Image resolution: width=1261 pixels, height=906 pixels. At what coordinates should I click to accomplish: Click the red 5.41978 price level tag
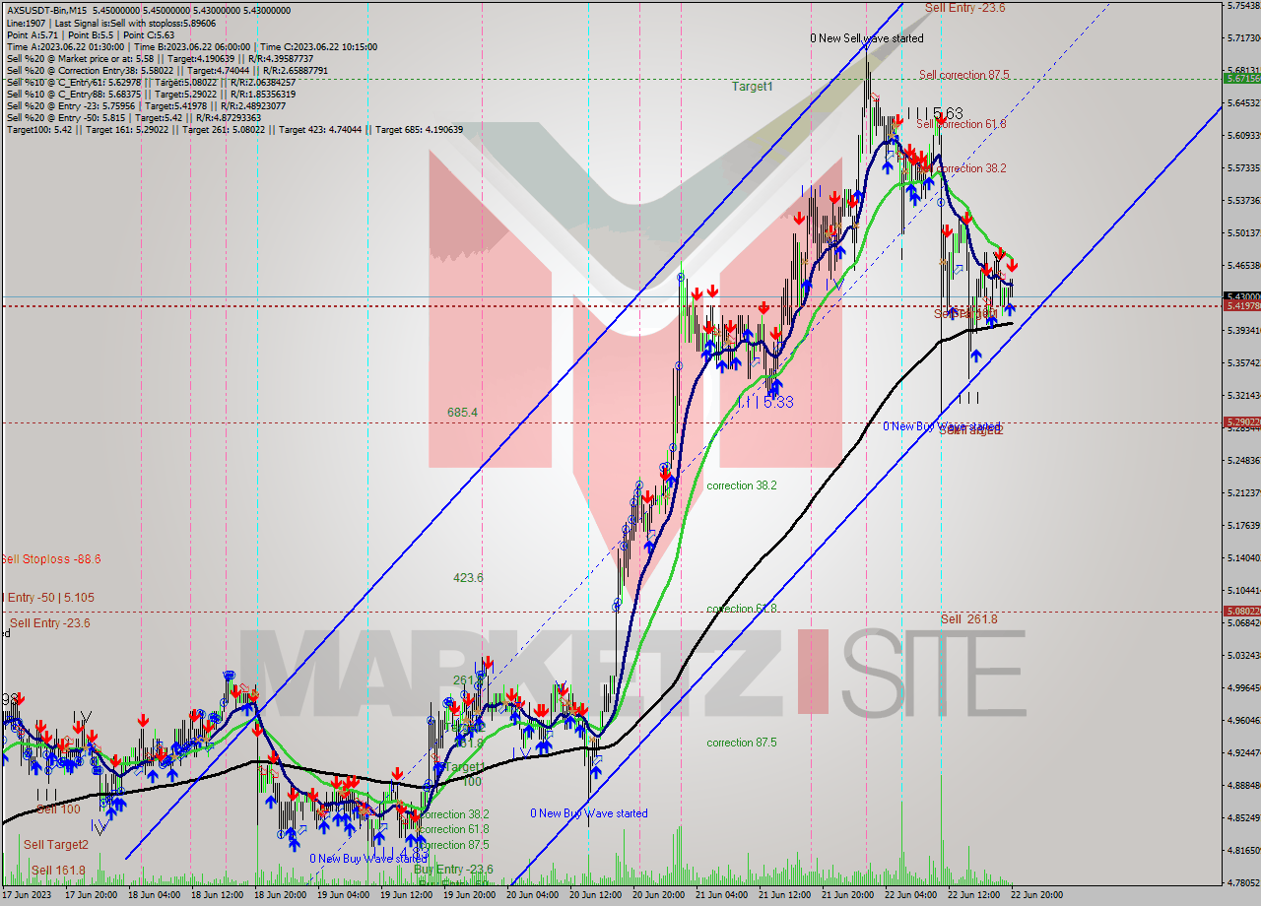coord(1240,306)
